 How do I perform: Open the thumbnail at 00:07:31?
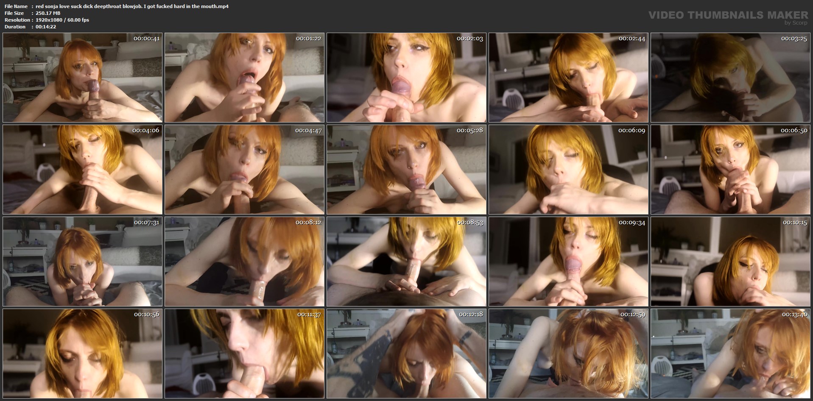click(83, 262)
